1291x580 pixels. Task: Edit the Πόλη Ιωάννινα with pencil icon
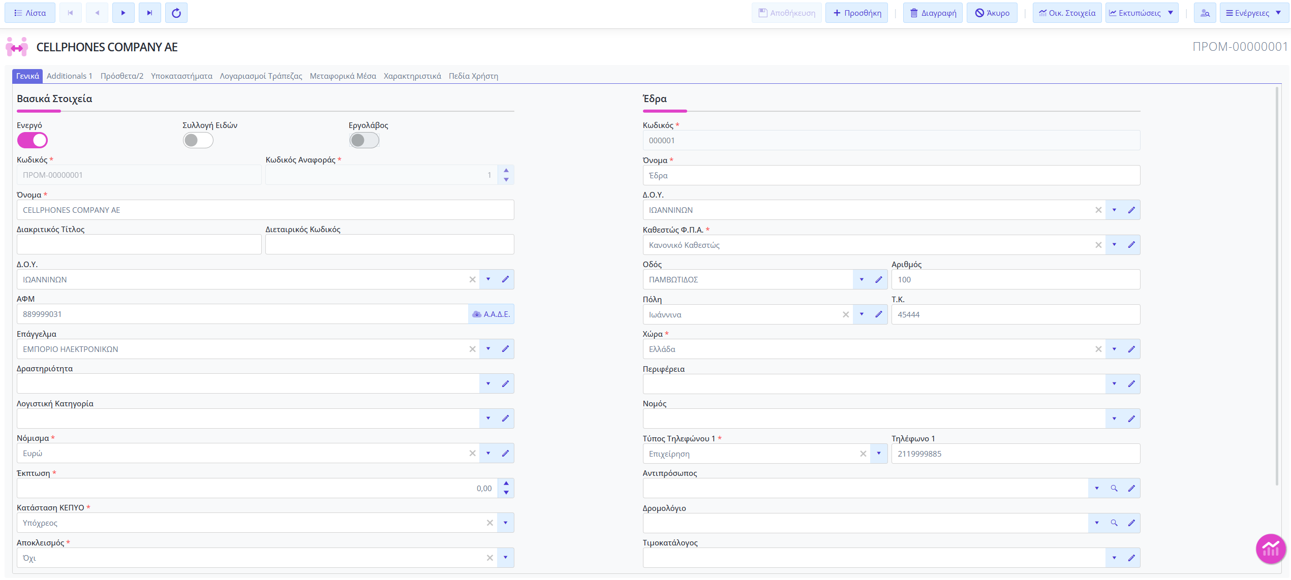tap(879, 314)
